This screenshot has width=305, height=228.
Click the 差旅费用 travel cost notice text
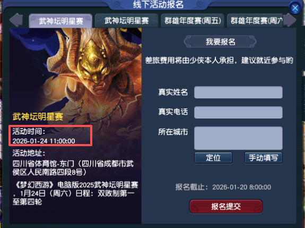pos(219,61)
